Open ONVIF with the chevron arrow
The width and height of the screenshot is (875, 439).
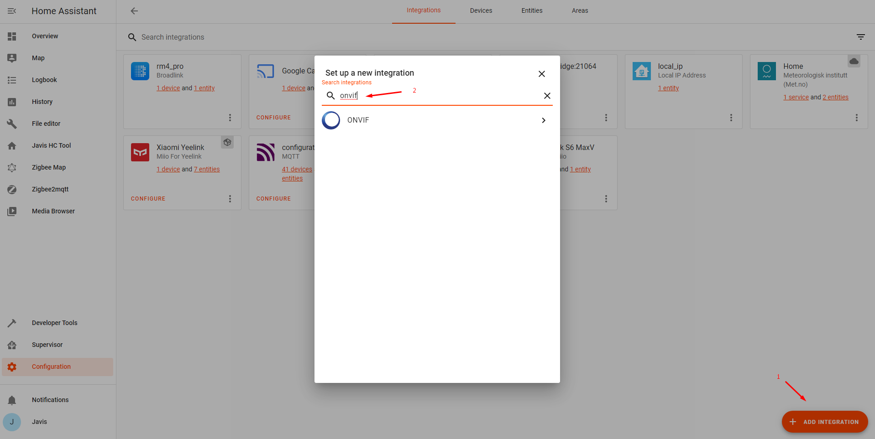tap(544, 120)
